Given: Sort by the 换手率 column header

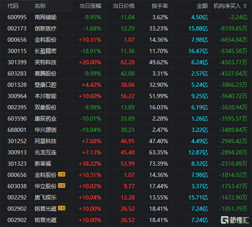Looking at the screenshot, I should click(x=160, y=6).
